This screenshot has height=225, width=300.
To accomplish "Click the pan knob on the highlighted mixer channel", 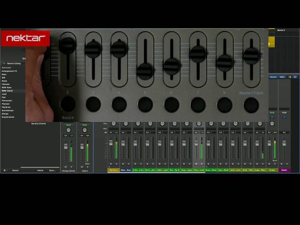I will (x=199, y=124).
